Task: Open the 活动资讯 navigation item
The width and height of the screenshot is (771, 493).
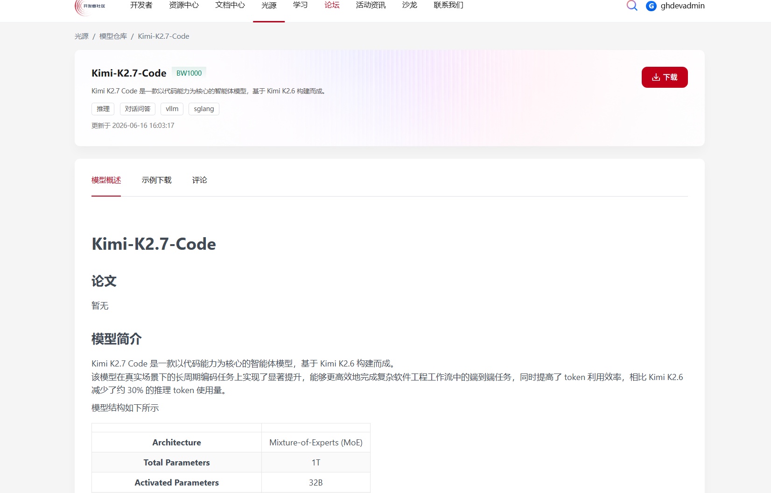Action: (x=371, y=5)
